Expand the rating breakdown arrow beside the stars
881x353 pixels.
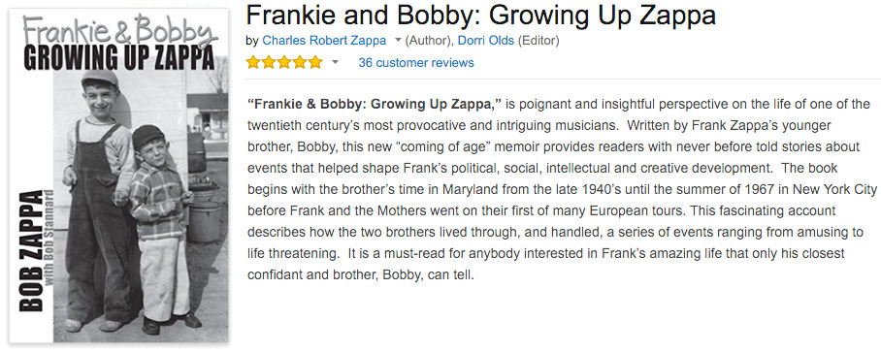point(335,62)
